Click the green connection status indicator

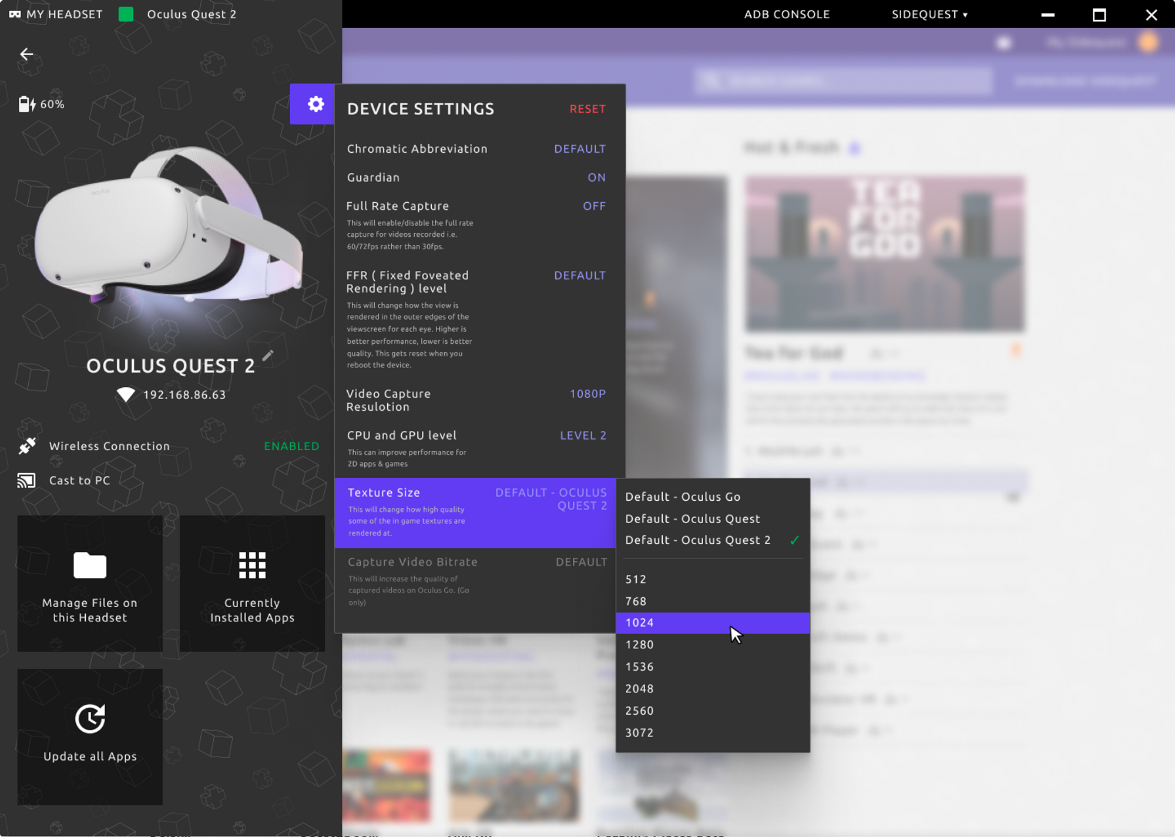(x=126, y=14)
